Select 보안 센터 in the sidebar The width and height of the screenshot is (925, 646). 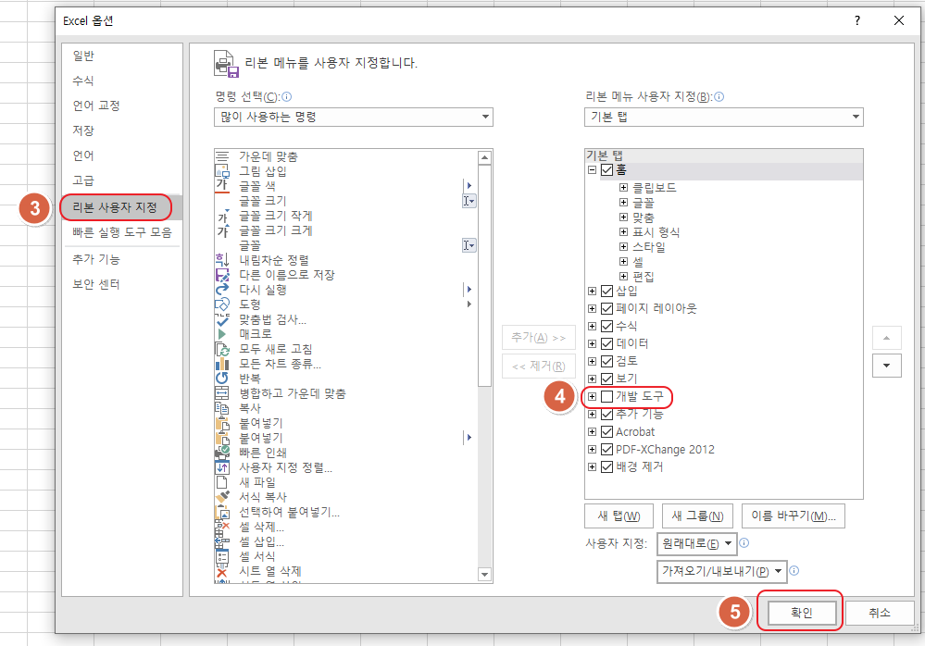pyautogui.click(x=101, y=284)
